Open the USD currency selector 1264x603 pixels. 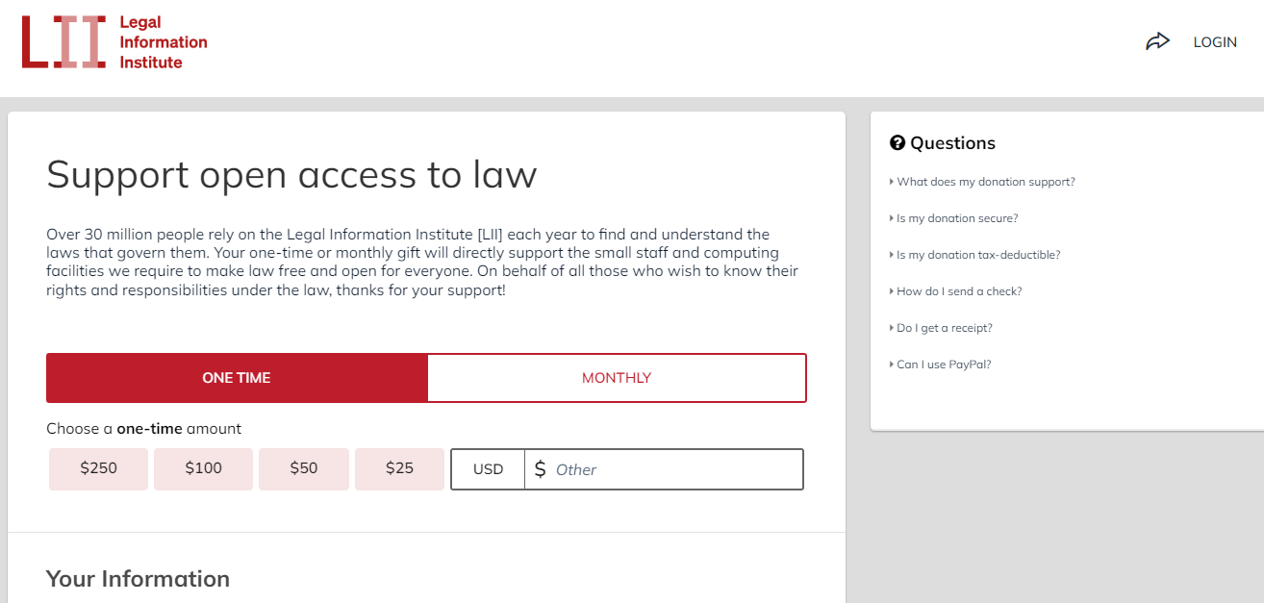(x=488, y=469)
